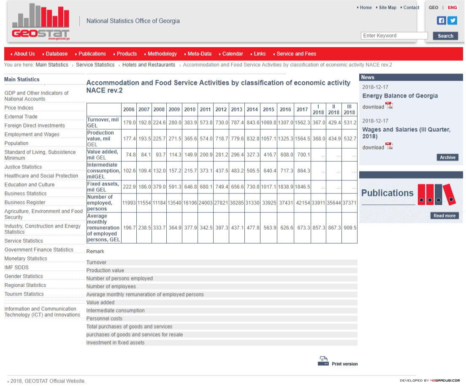This screenshot has height=386, width=466.
Task: Download Energy Balance of Georgia PDF
Action: pos(390,106)
